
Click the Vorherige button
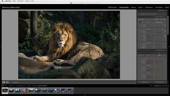tap(144, 82)
